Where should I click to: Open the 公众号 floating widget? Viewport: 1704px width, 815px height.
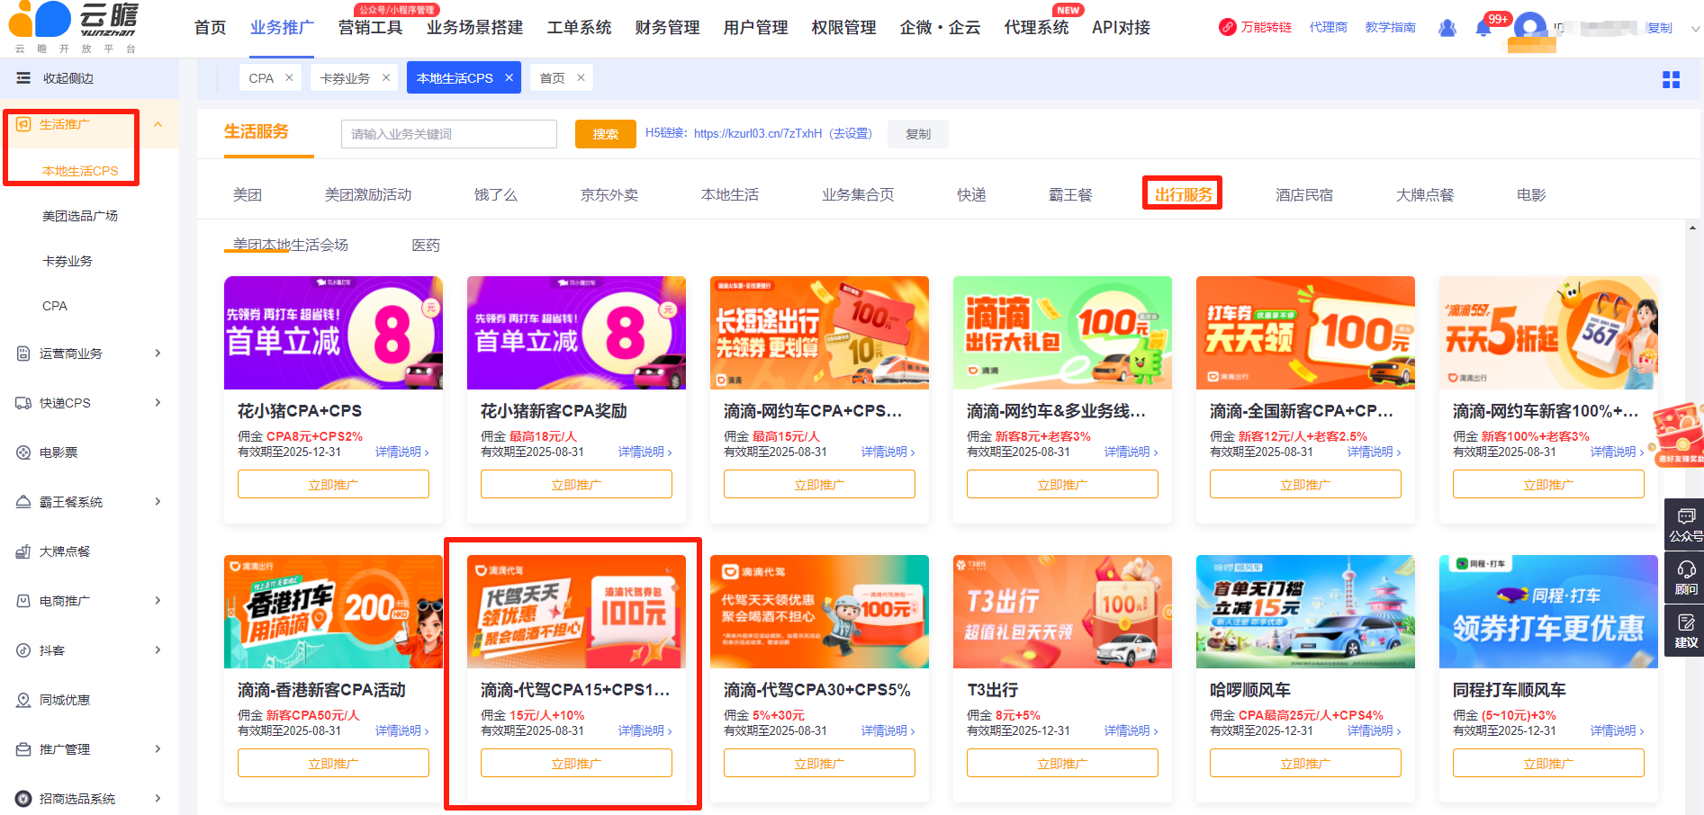(1684, 524)
